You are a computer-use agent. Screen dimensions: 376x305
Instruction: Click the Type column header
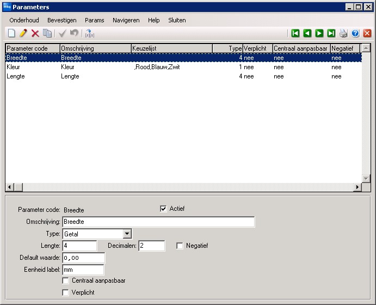coord(228,48)
